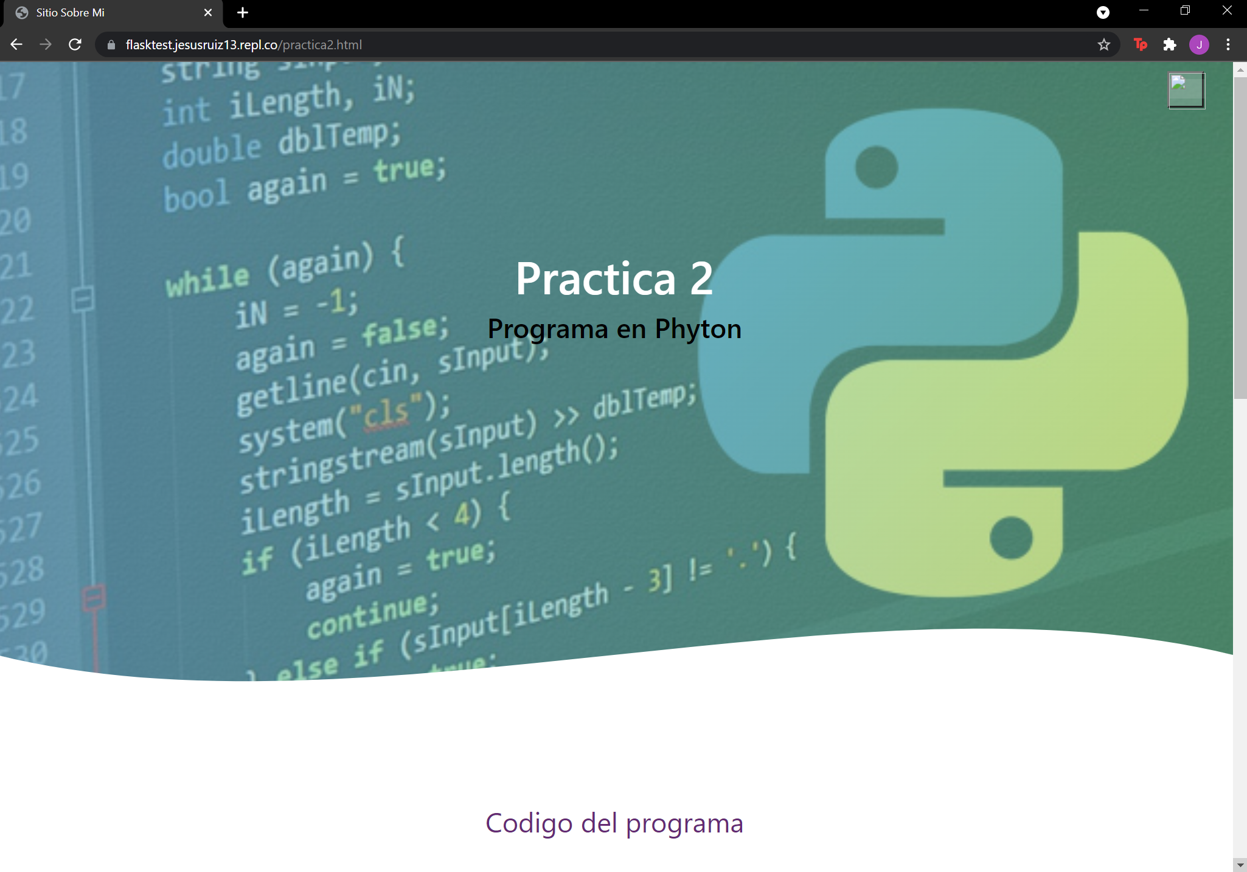Reload the current page
Screen dimensions: 1247x872
click(75, 44)
